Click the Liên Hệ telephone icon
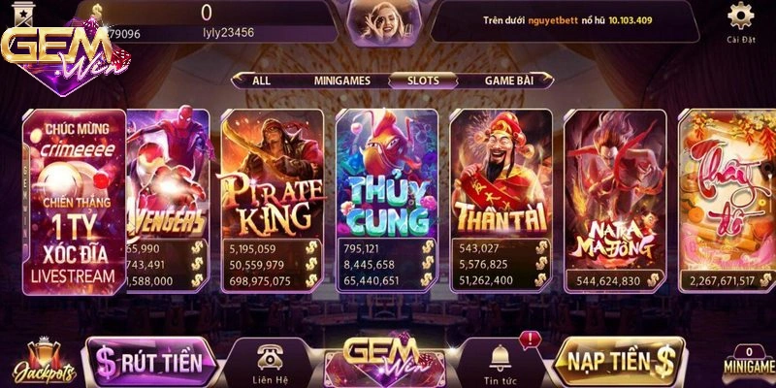776x388 pixels. [x=271, y=364]
